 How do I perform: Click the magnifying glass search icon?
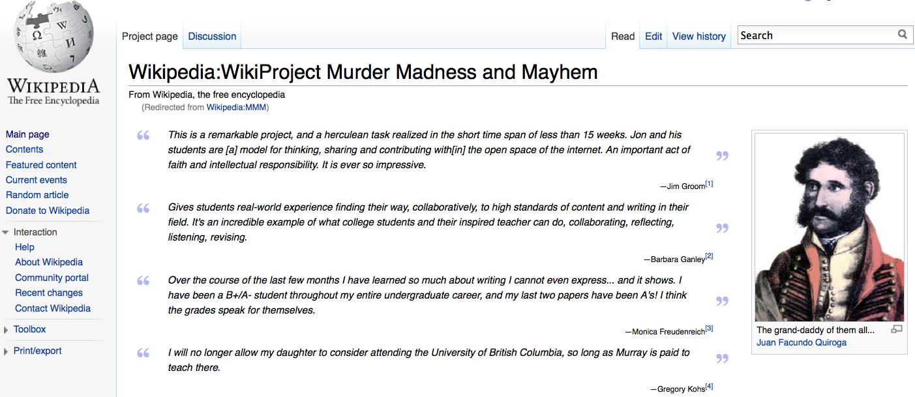(902, 35)
